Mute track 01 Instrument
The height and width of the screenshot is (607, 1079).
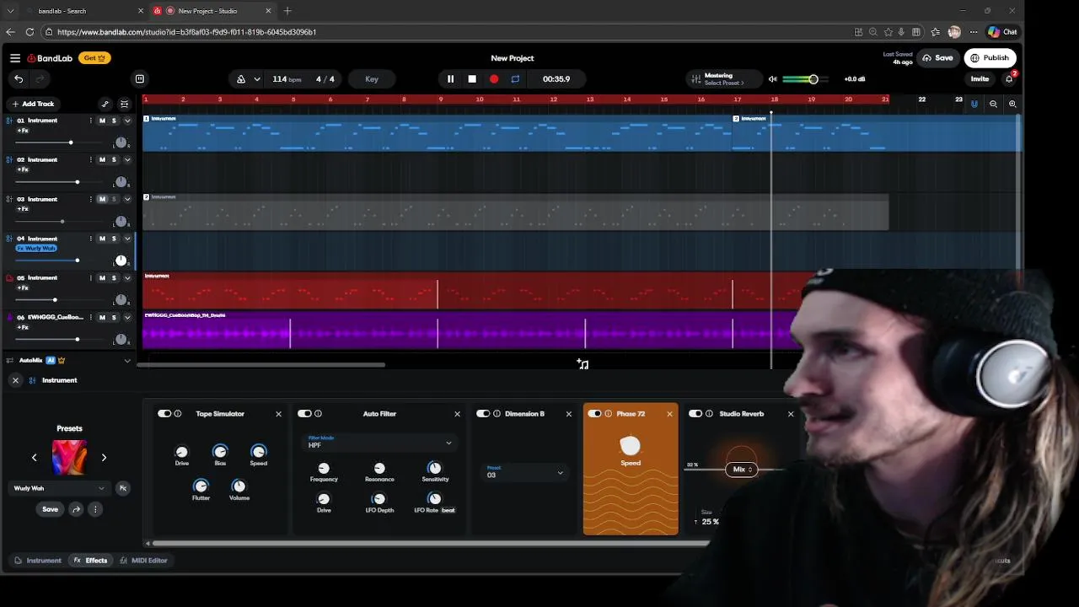(102, 121)
